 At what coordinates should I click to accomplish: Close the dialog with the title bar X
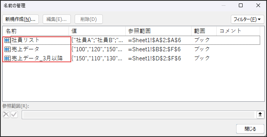click(x=258, y=6)
